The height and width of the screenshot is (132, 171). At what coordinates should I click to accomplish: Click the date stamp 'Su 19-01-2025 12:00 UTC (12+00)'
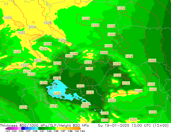click(133, 126)
